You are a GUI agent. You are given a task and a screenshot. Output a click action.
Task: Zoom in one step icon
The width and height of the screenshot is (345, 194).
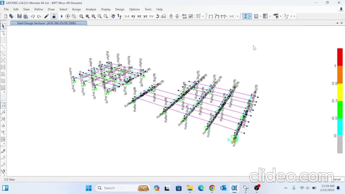coord(99,16)
